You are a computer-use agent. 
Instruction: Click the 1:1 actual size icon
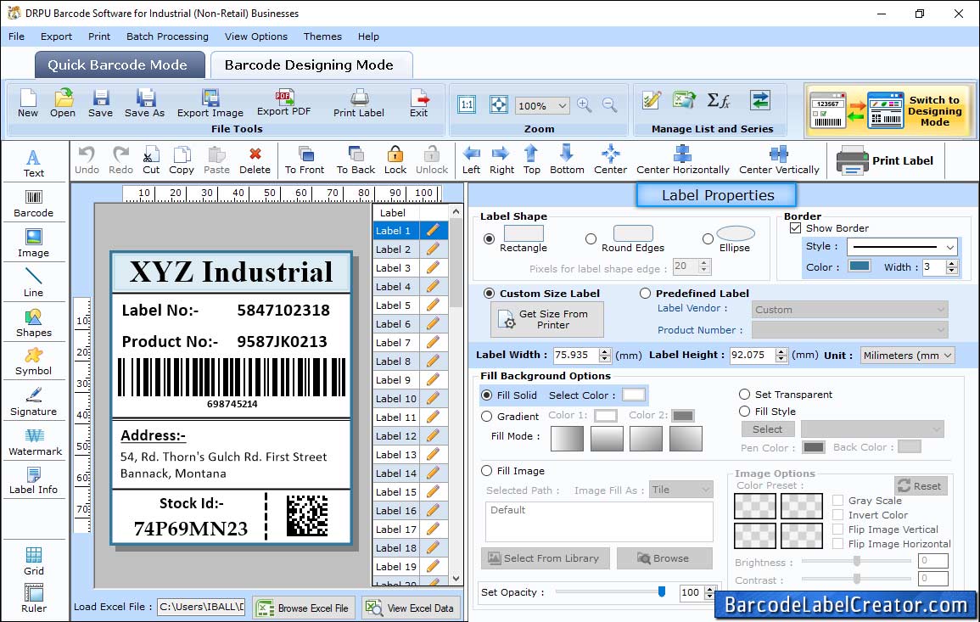point(467,105)
